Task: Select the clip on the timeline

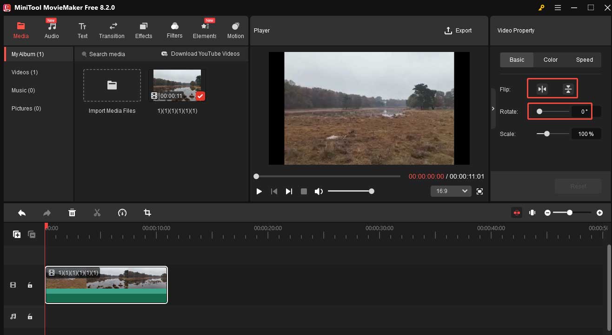Action: coord(106,285)
